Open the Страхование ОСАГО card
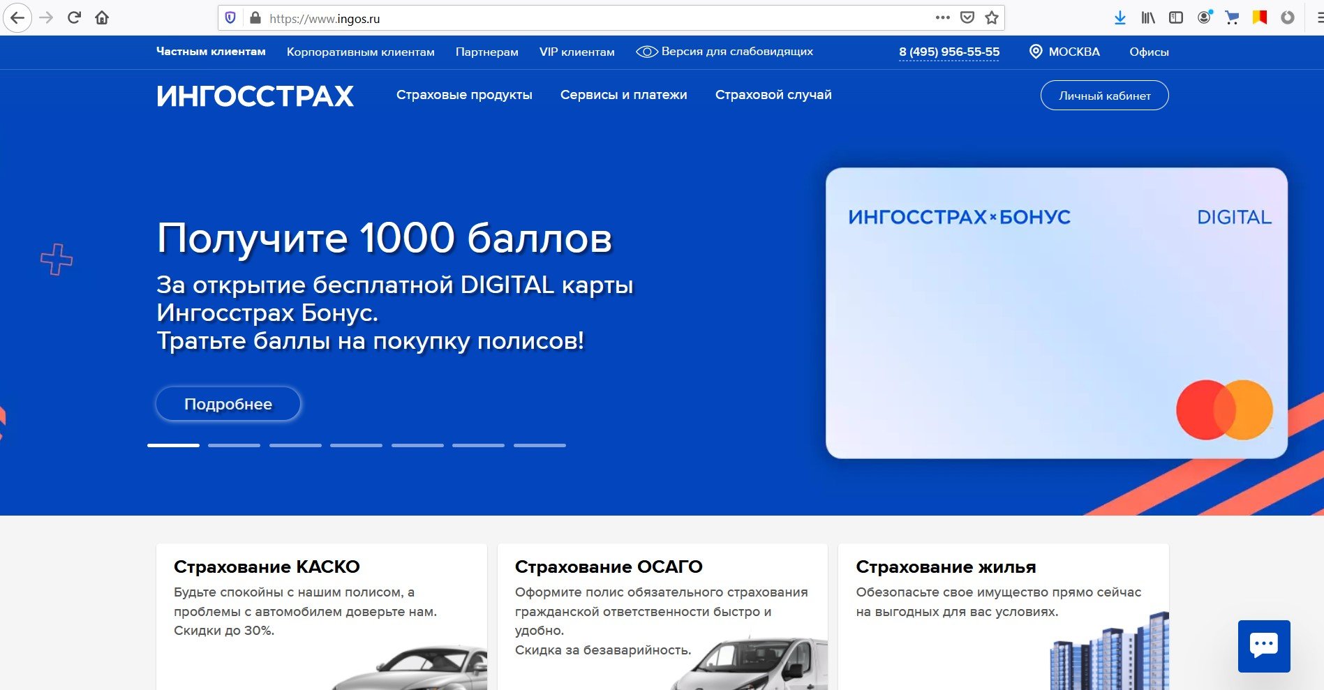Screen dimensions: 1324x690 tap(662, 617)
